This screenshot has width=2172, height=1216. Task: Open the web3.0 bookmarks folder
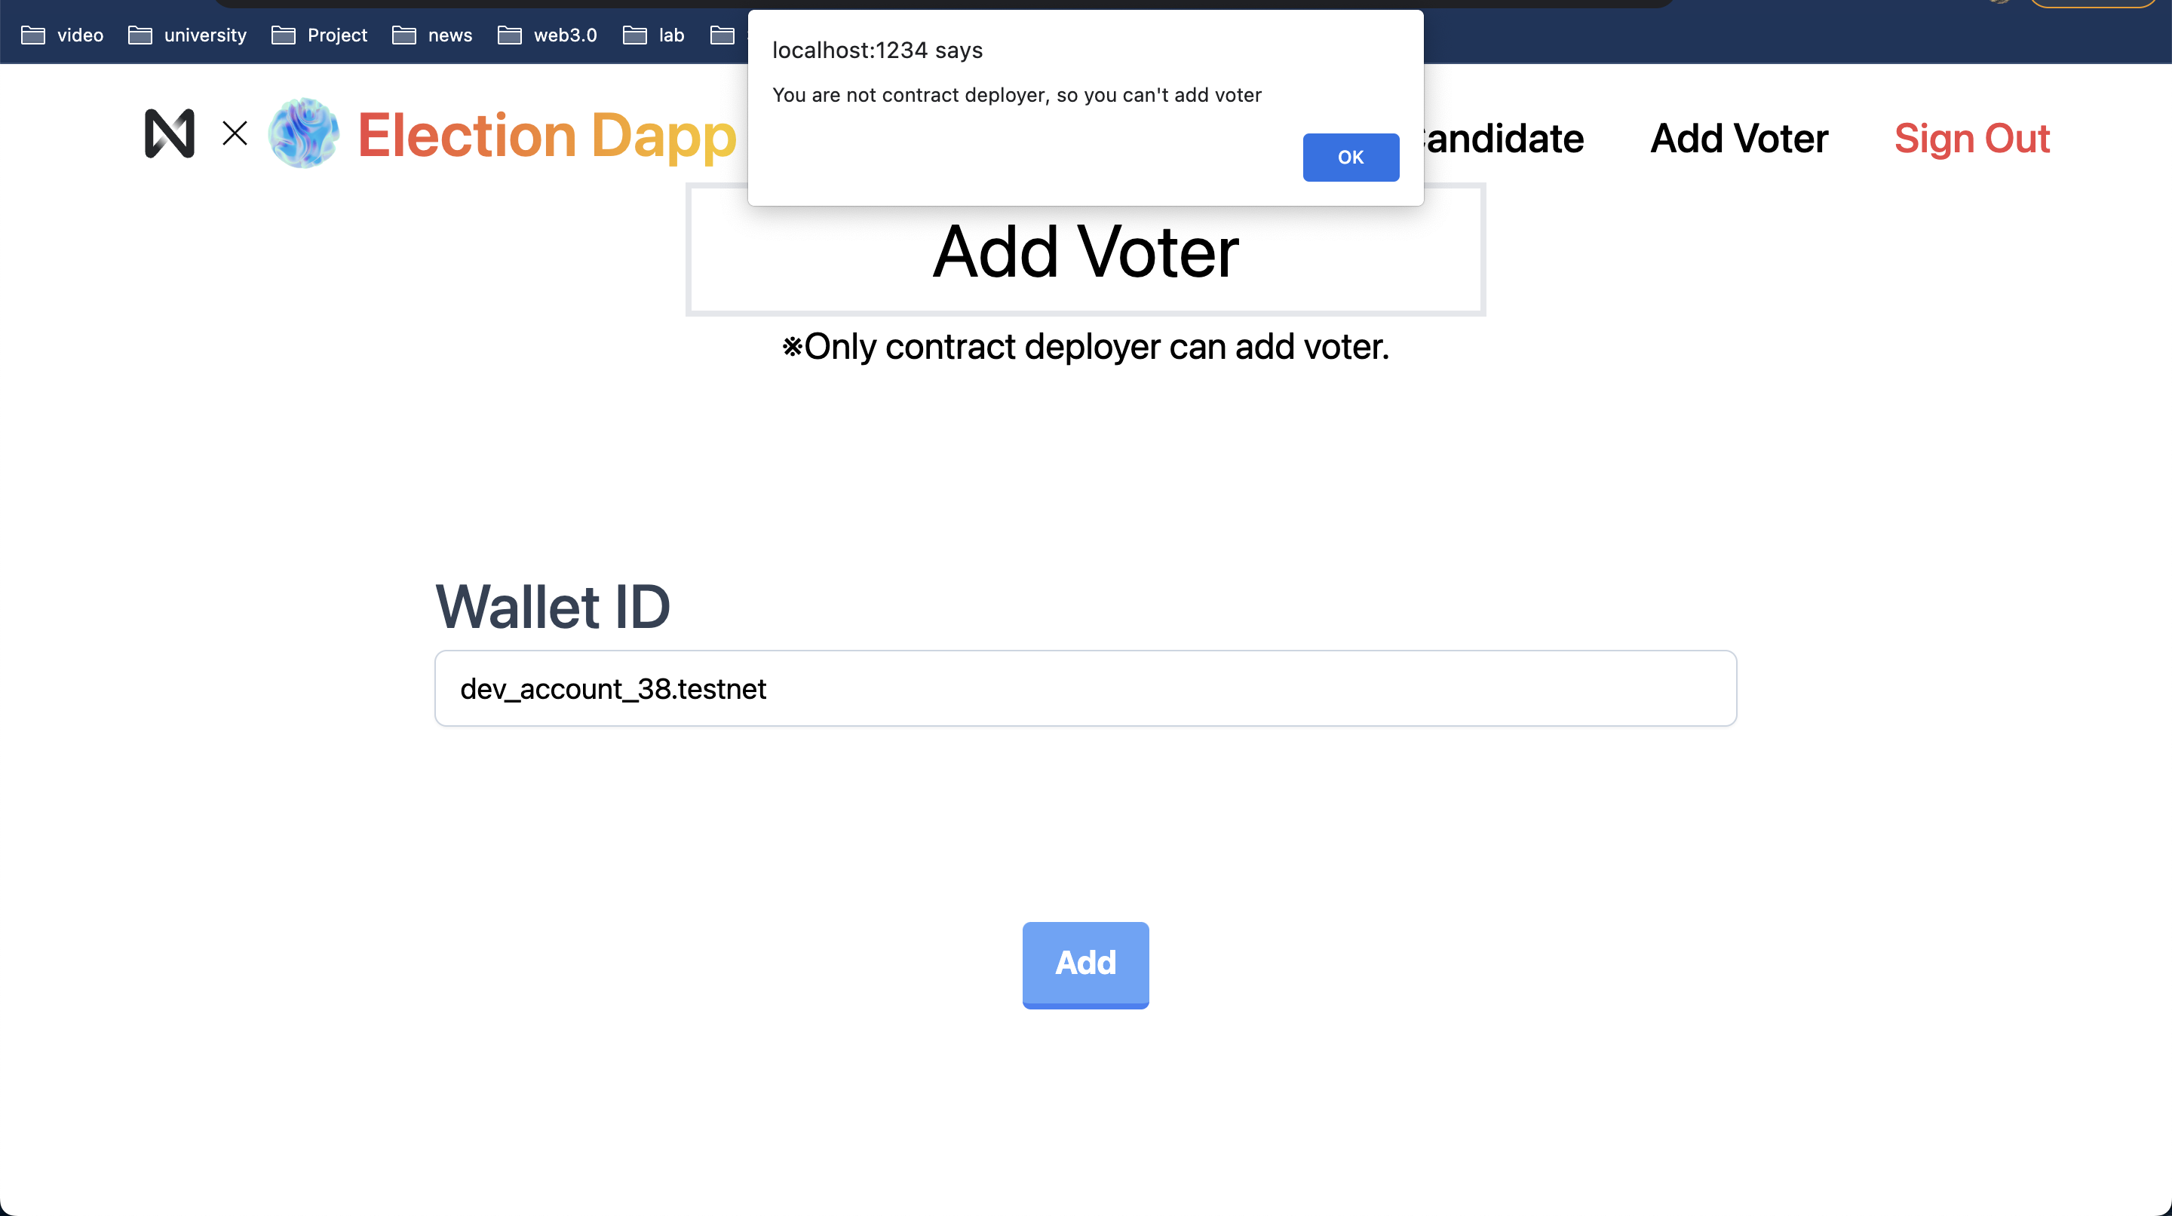[548, 35]
